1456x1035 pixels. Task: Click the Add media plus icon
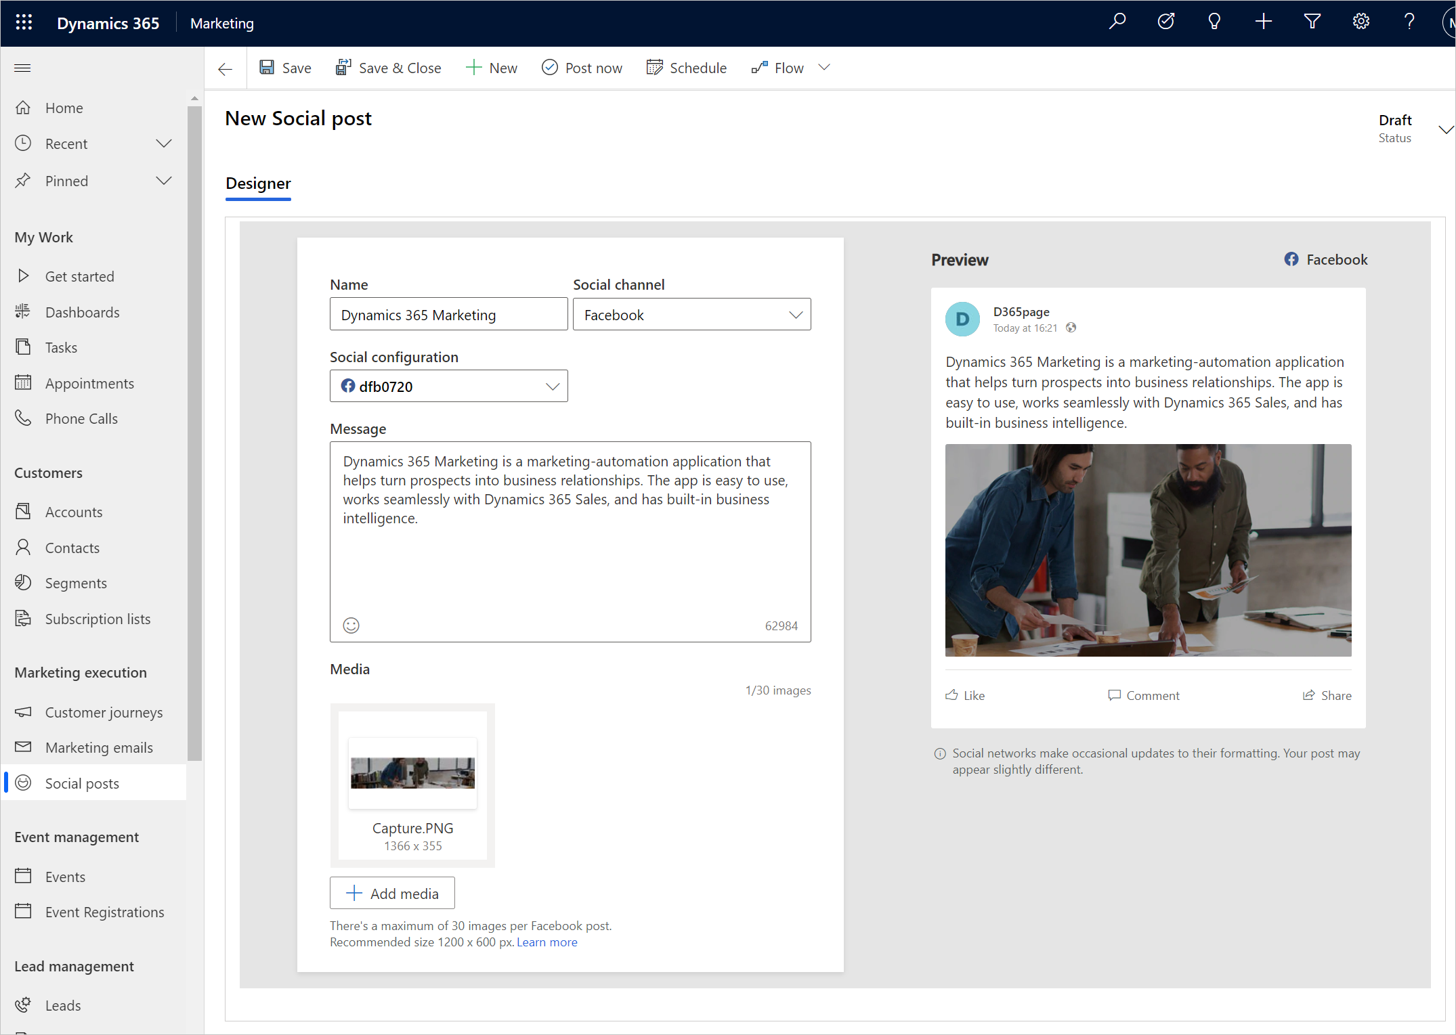point(354,893)
